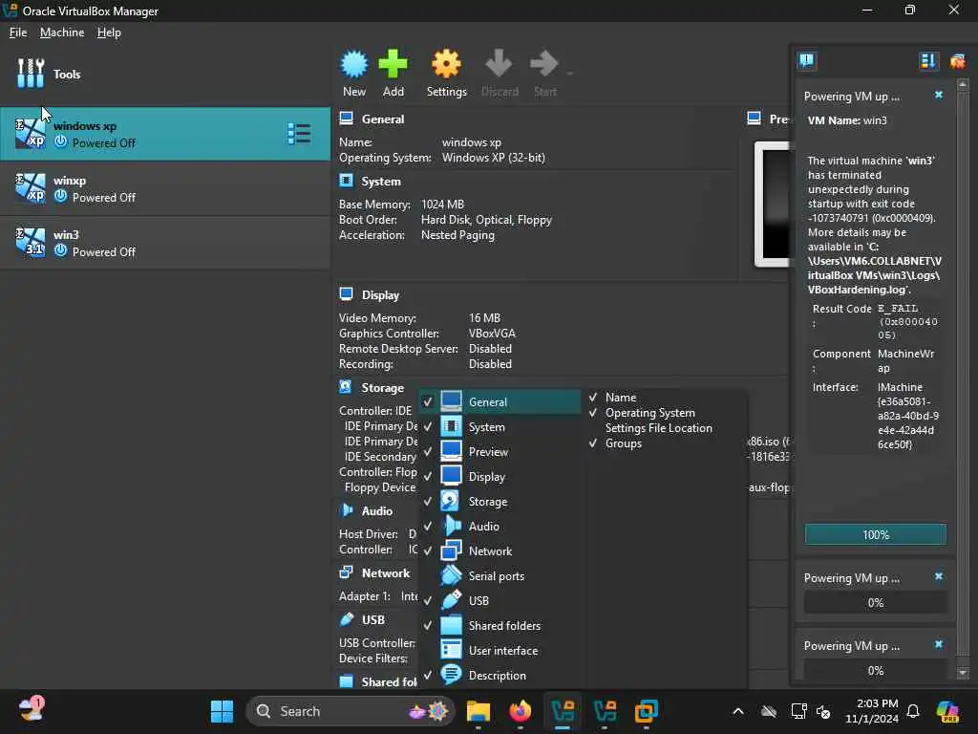Toggle USB section visibility
This screenshot has height=734, width=978.
point(500,601)
